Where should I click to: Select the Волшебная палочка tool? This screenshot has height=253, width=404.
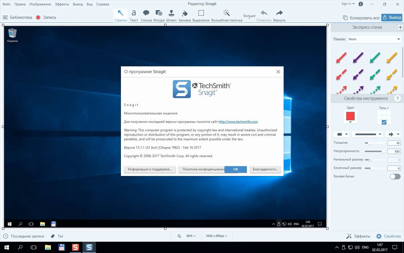227,15
